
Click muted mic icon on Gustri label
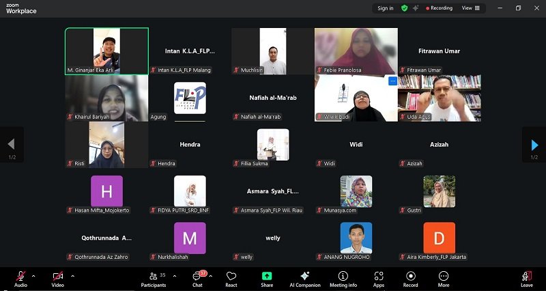pos(403,210)
